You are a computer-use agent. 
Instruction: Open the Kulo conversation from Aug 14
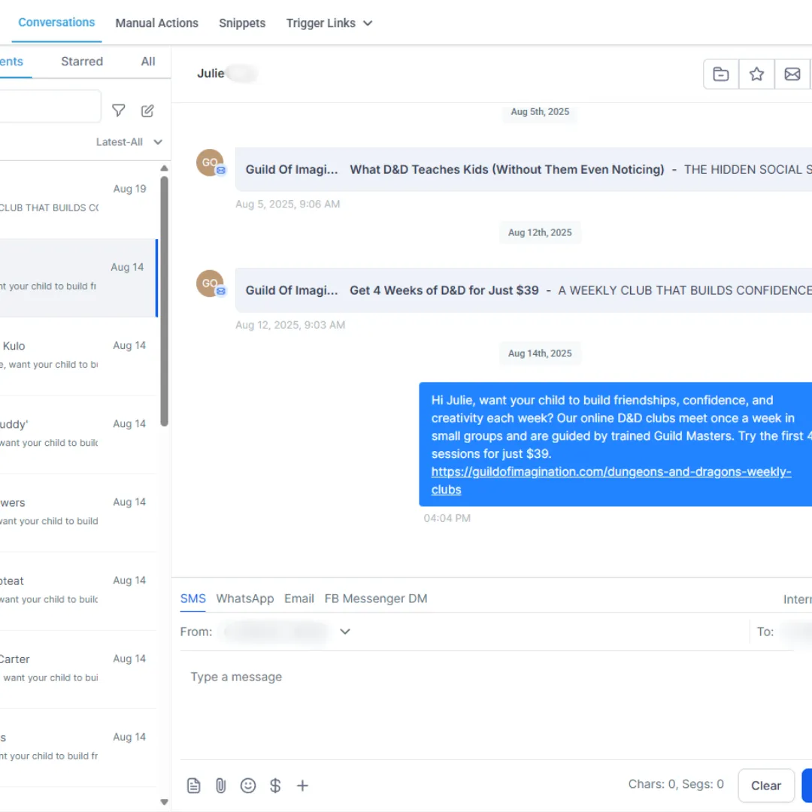coord(78,356)
